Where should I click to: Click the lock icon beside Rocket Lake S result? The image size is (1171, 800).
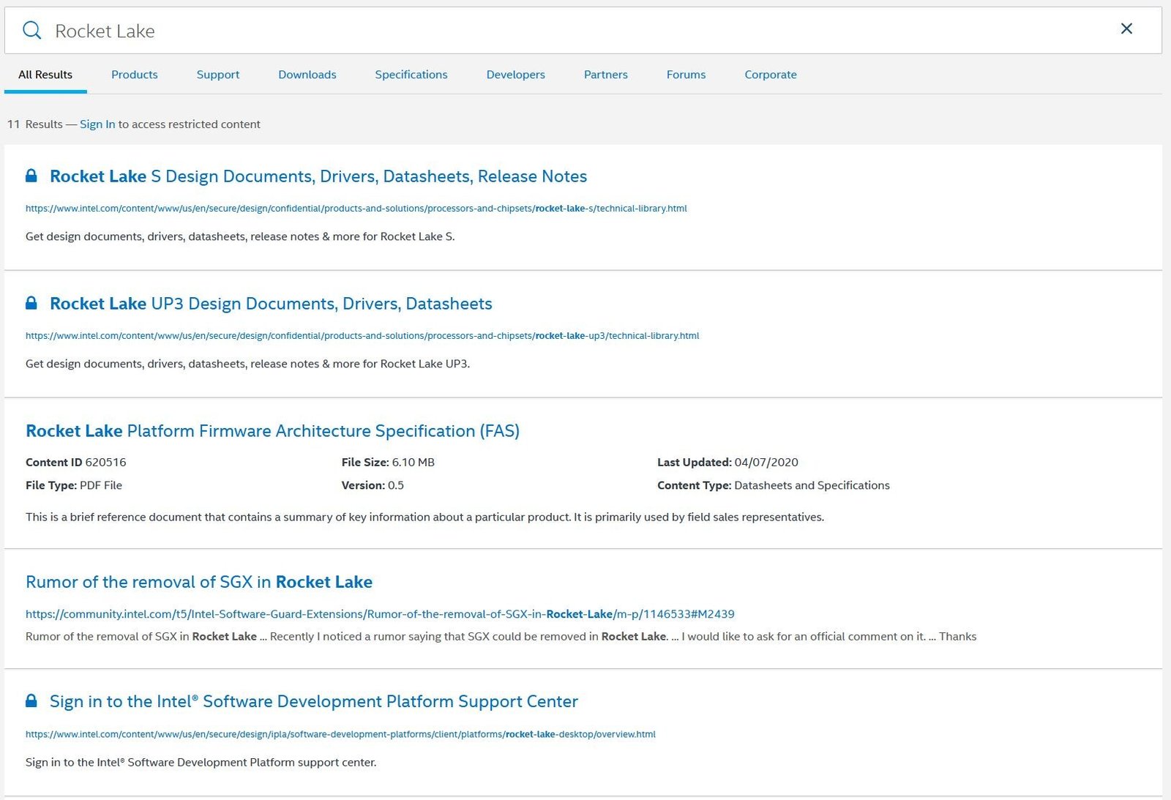click(x=31, y=176)
